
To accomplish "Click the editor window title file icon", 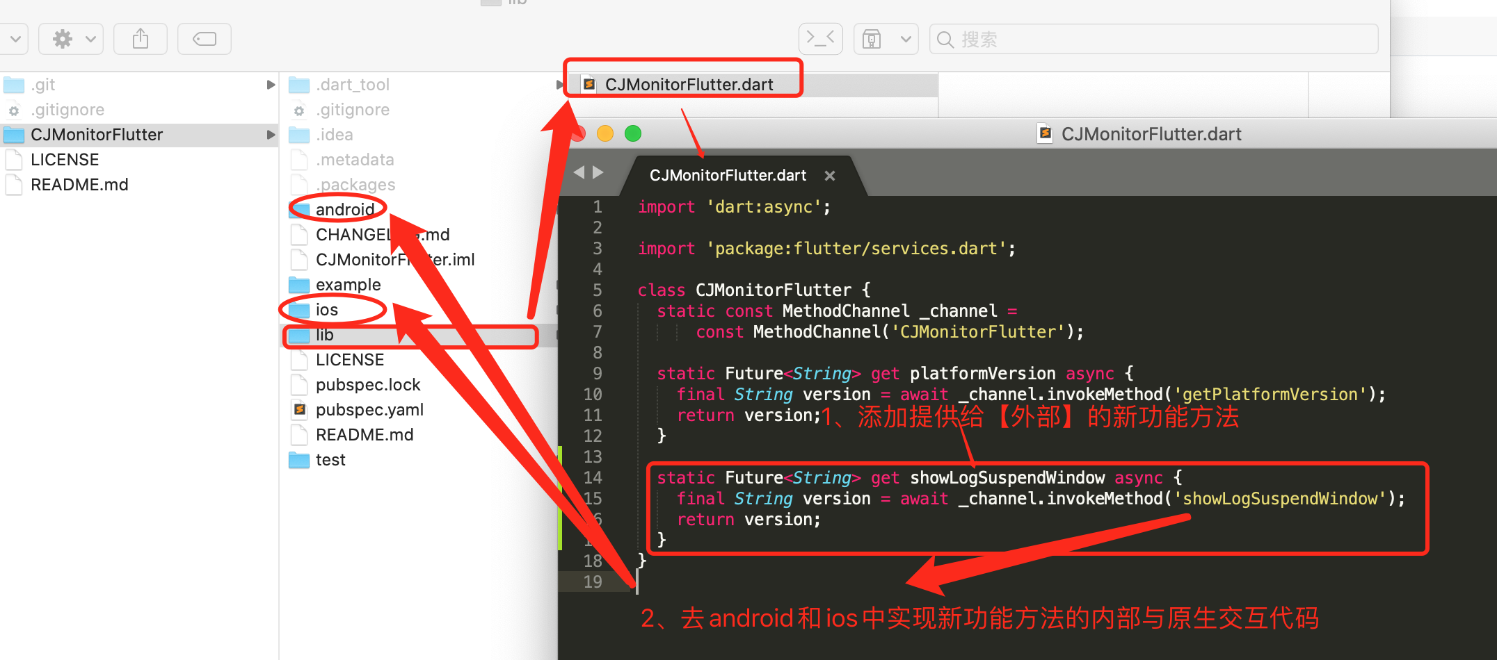I will (1045, 133).
